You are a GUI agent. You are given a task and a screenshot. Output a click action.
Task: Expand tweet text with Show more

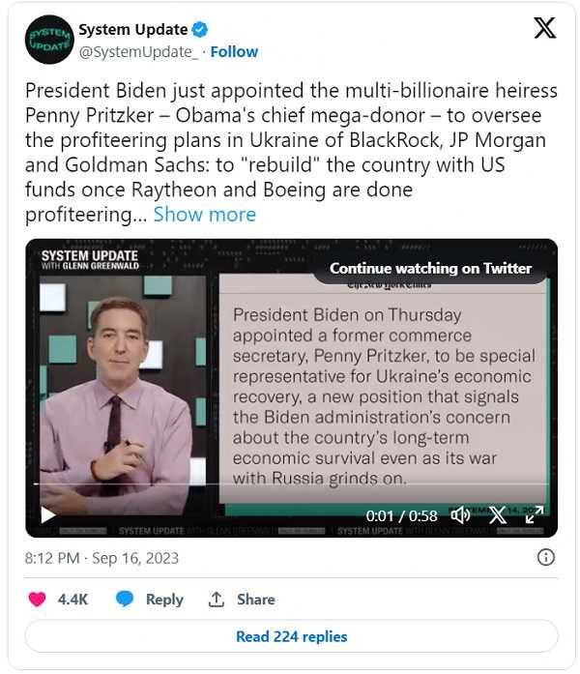coord(205,215)
